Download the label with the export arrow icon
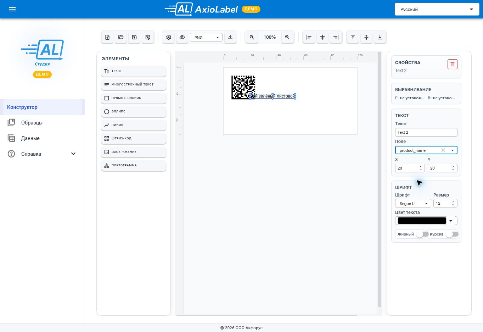Viewport: 483px width, 332px height. click(230, 37)
